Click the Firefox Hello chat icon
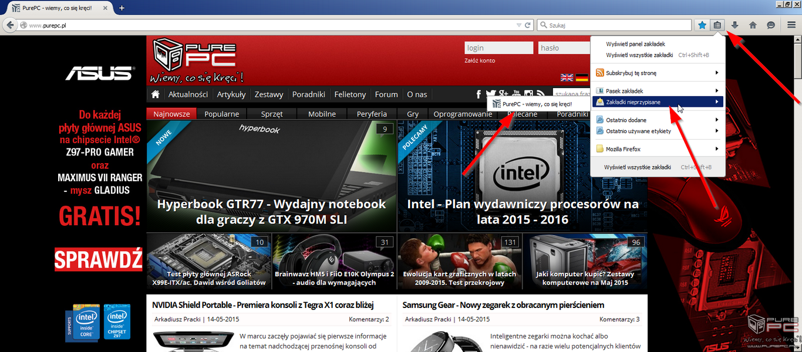Screen dimensions: 802x352 click(771, 25)
